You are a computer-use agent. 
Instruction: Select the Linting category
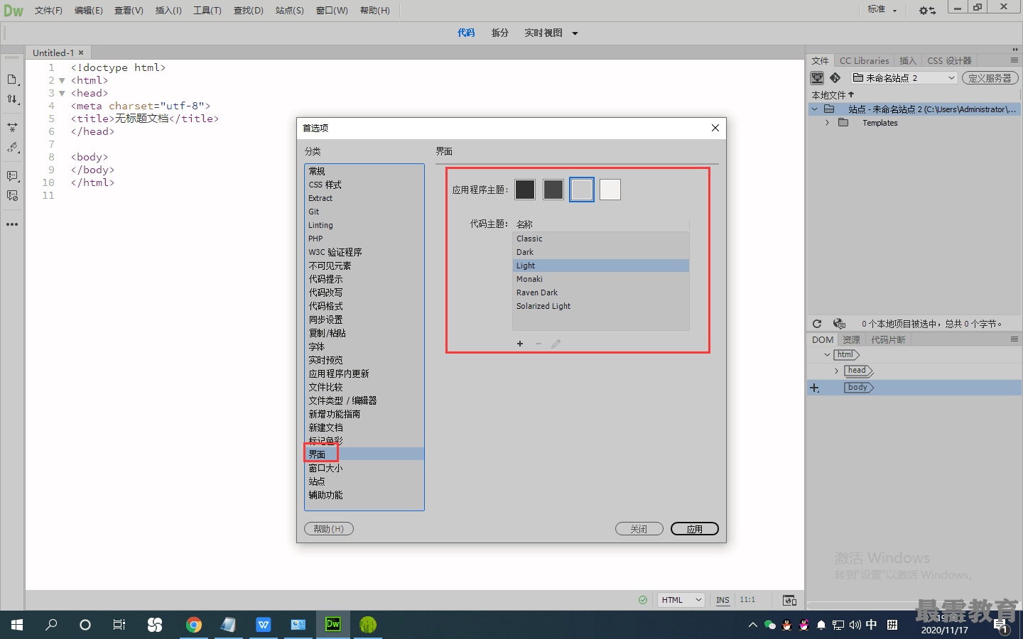[364, 225]
